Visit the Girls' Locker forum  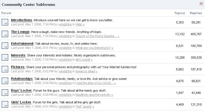pos(21,102)
